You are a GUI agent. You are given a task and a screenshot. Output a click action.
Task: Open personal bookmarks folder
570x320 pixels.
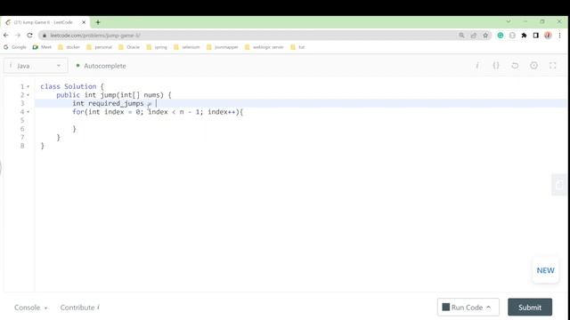pyautogui.click(x=99, y=47)
